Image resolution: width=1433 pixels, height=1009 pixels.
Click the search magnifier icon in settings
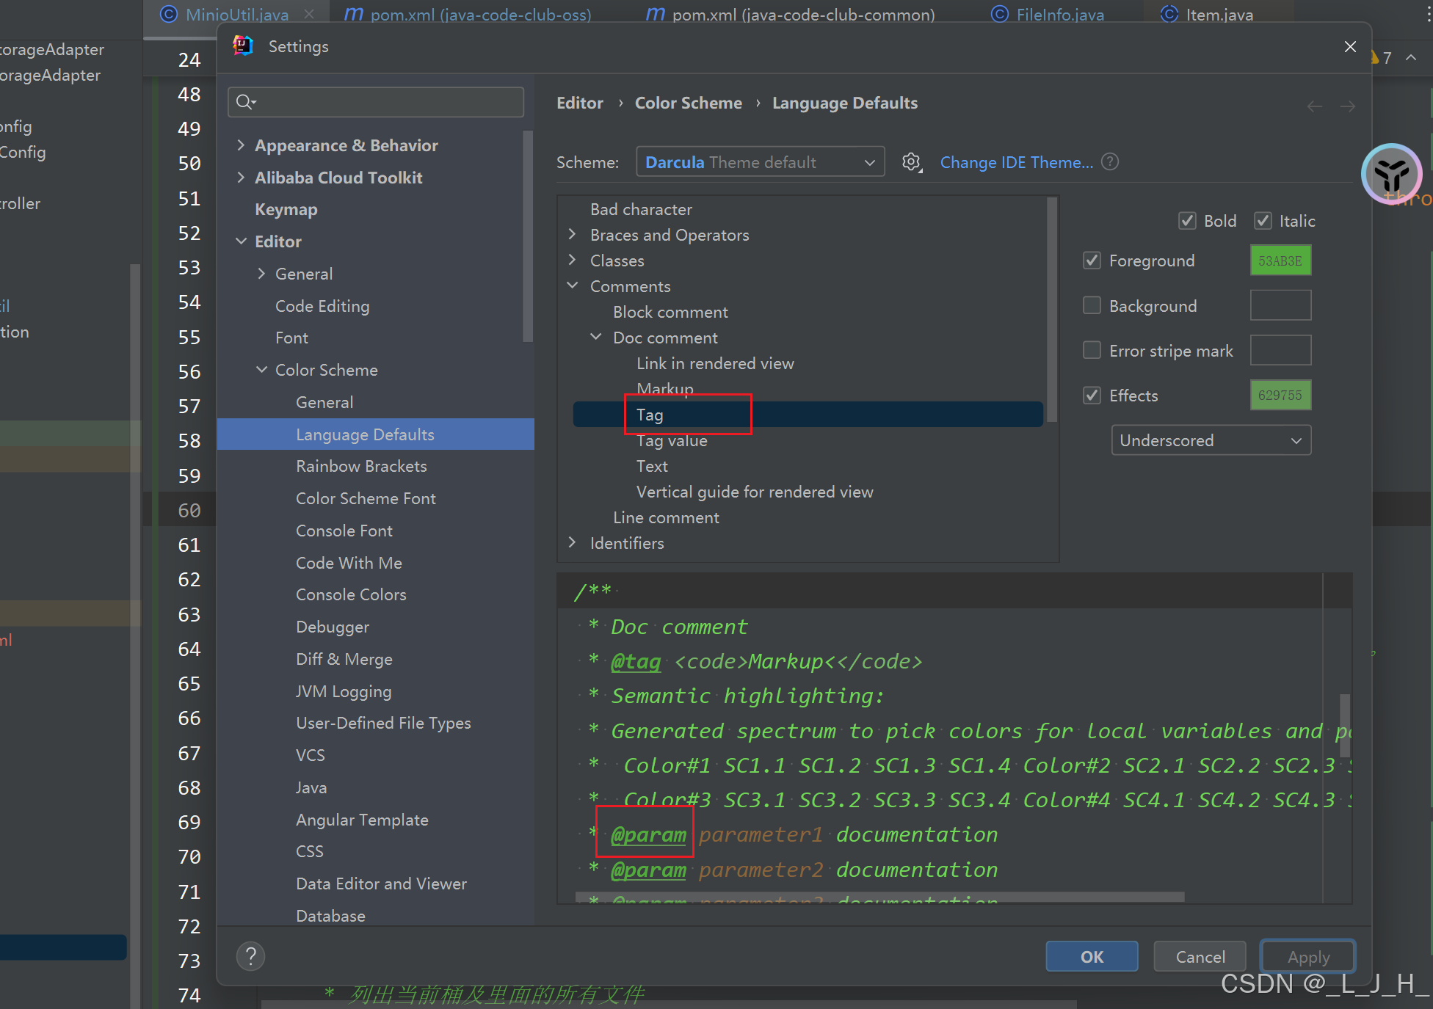[x=245, y=102]
